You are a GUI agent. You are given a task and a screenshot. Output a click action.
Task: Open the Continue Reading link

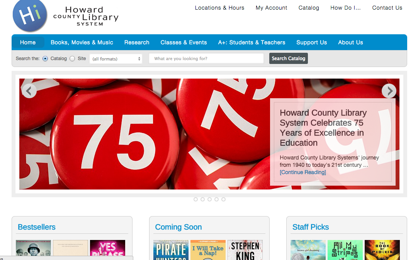point(302,172)
